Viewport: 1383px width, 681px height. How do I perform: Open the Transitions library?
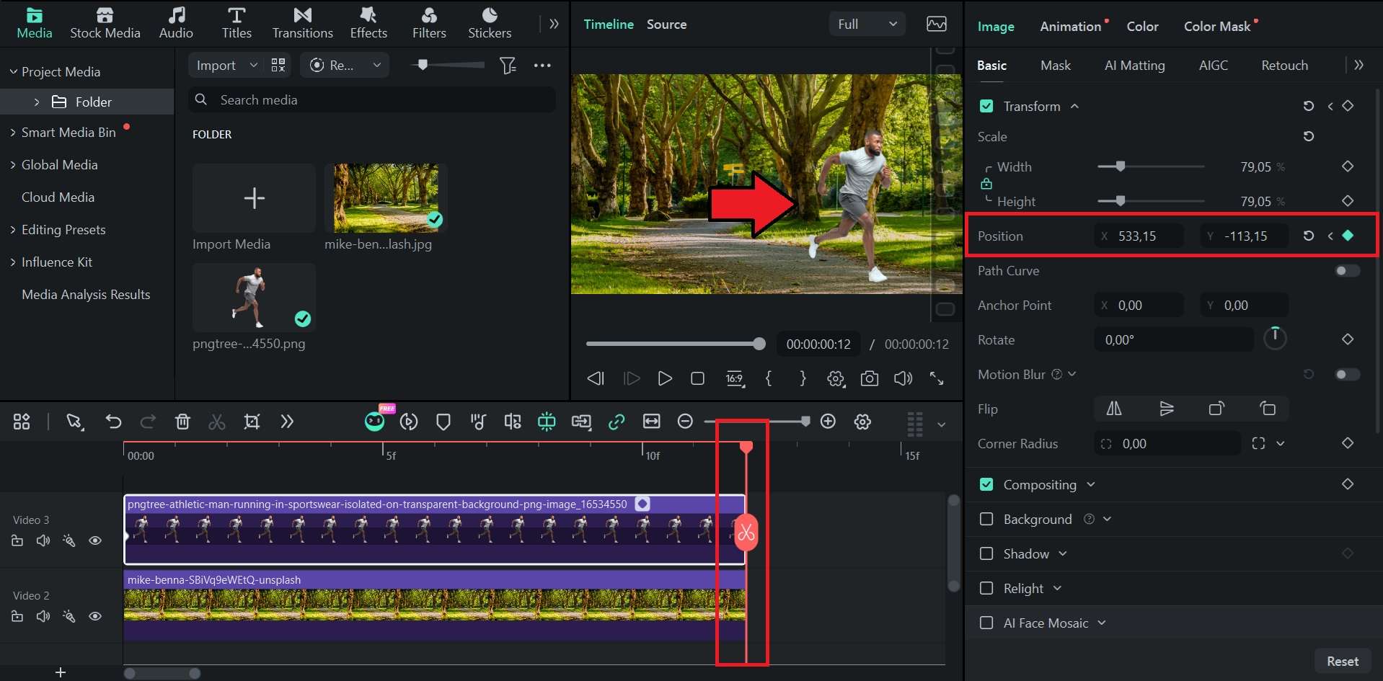point(302,24)
